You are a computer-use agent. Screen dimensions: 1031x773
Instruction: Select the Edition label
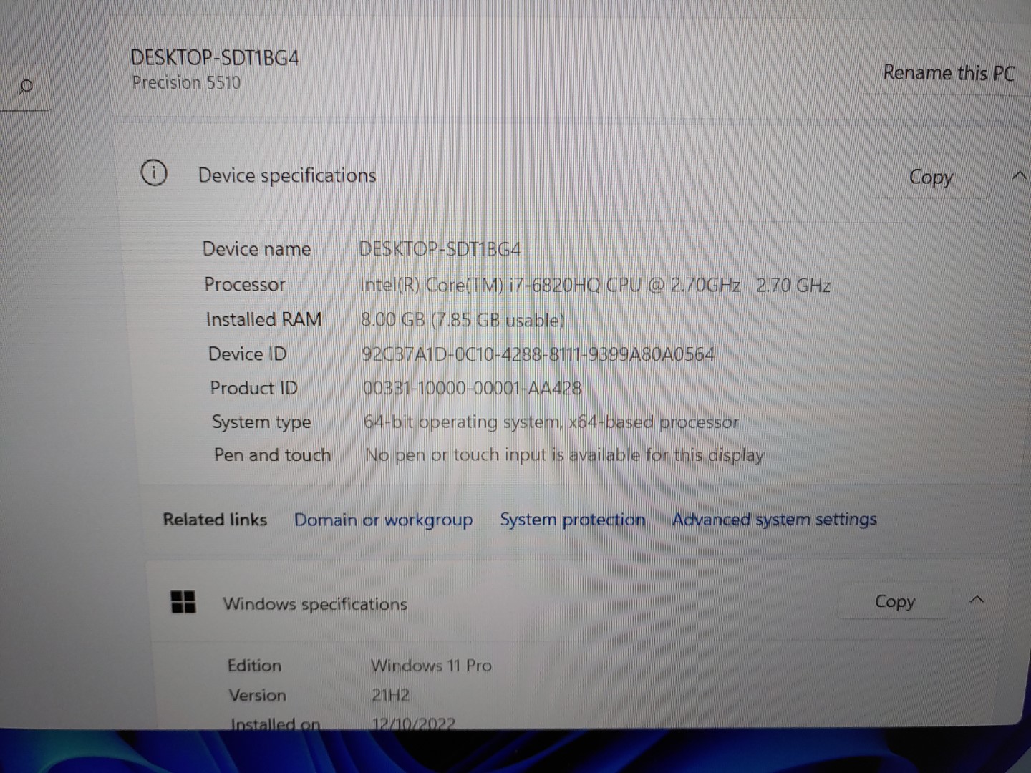(254, 666)
